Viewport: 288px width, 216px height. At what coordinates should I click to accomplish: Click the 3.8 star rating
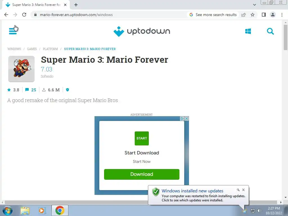click(x=13, y=90)
